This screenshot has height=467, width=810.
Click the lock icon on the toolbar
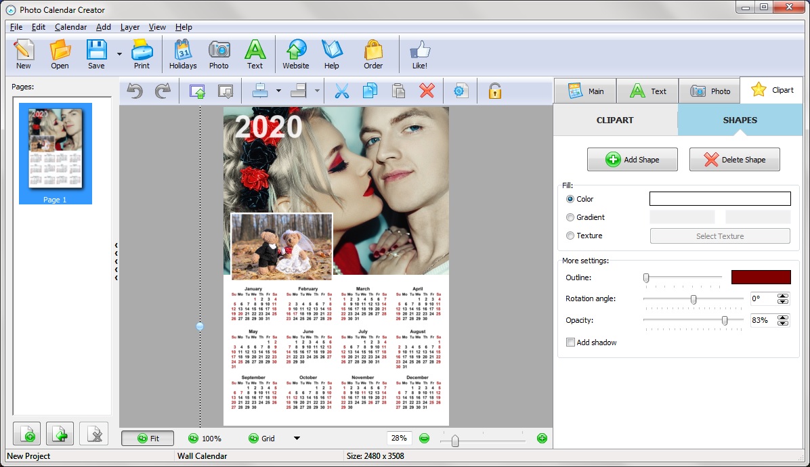495,91
